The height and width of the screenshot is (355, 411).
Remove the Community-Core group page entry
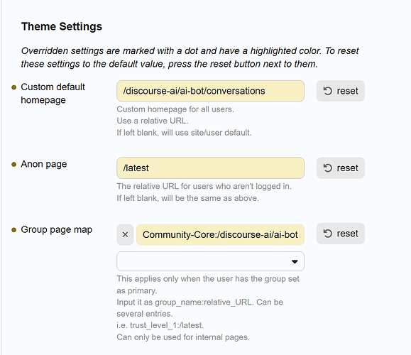(126, 235)
